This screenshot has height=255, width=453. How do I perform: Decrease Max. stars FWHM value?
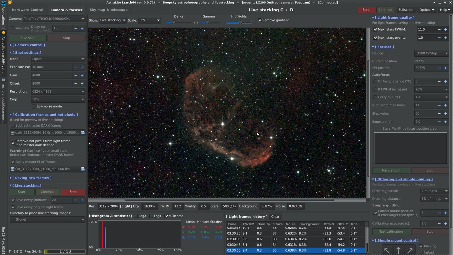coord(439,29)
